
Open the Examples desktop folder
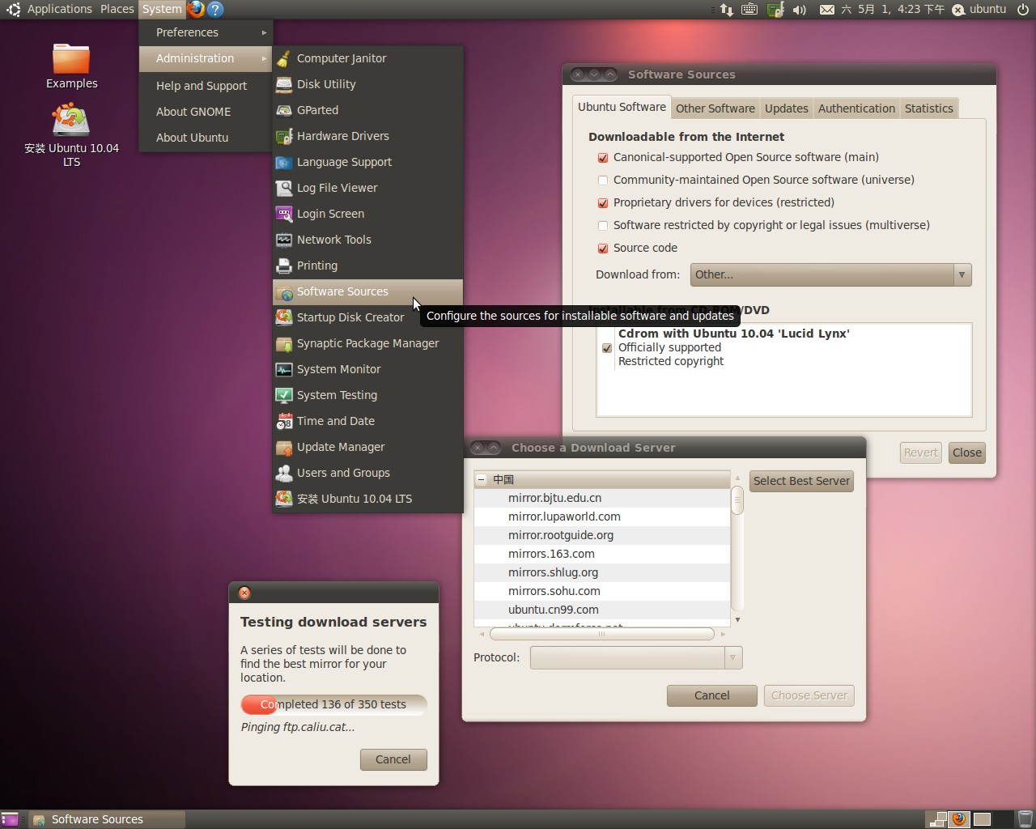(x=71, y=66)
